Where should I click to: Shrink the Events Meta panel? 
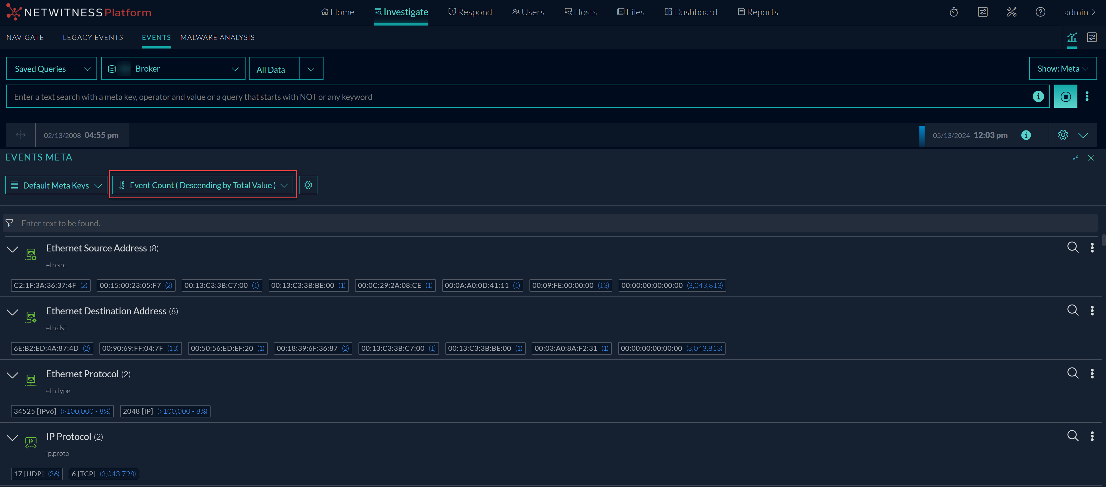point(1075,158)
